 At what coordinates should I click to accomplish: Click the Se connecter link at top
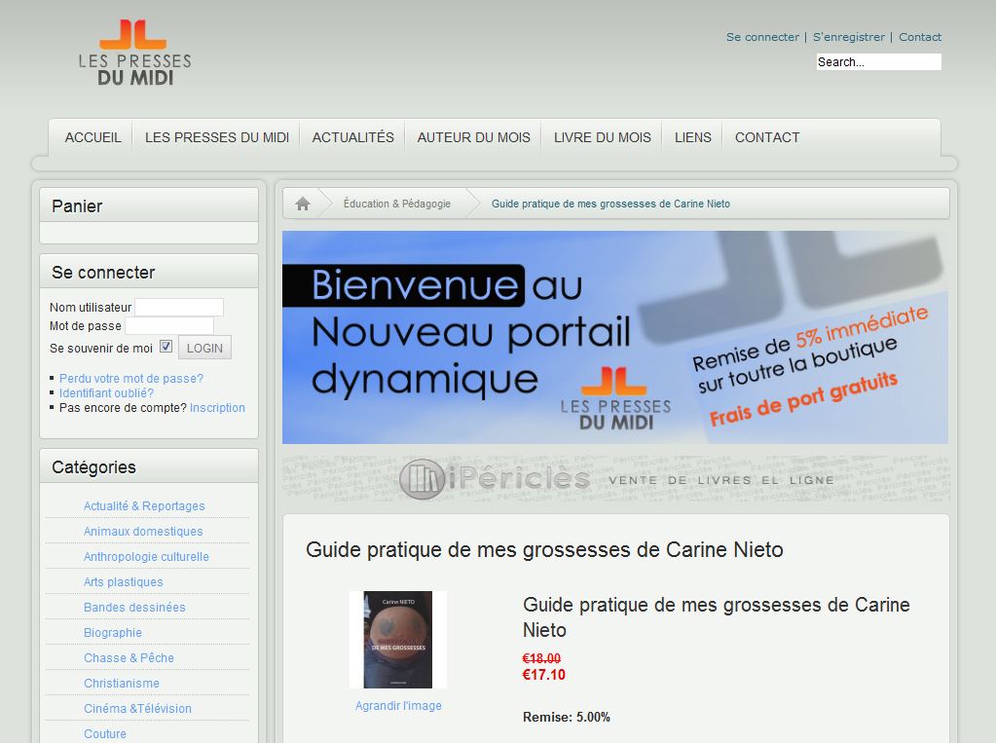tap(762, 37)
